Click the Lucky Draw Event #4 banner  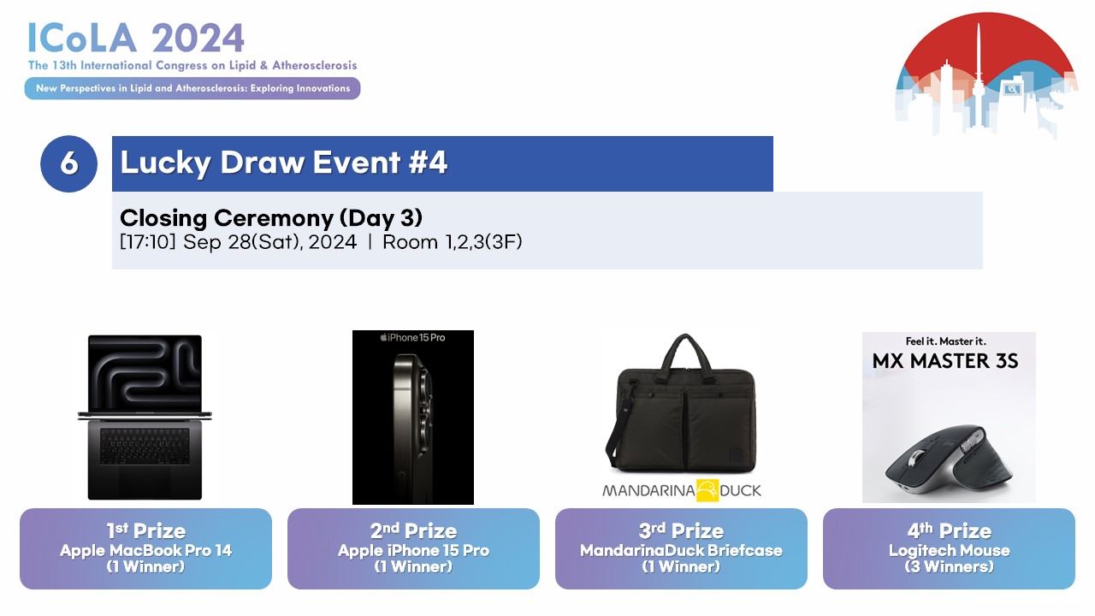(442, 163)
